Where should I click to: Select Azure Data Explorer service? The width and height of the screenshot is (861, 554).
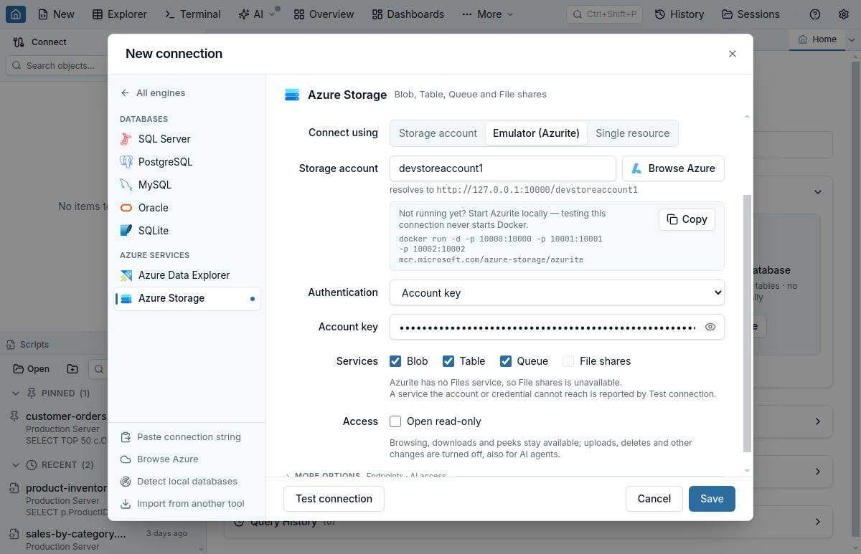coord(187,275)
